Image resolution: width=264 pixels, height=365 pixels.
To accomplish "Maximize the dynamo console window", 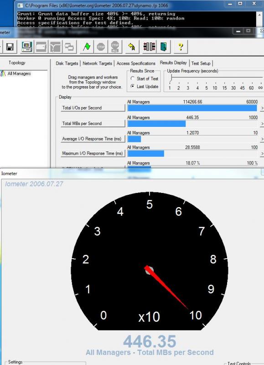I will 240,4.
